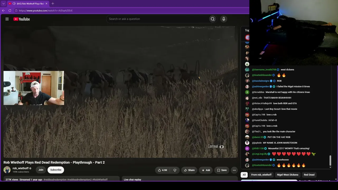This screenshot has height=190, width=338.
Task: Select the Nigel West Dickens chip
Action: click(x=288, y=175)
